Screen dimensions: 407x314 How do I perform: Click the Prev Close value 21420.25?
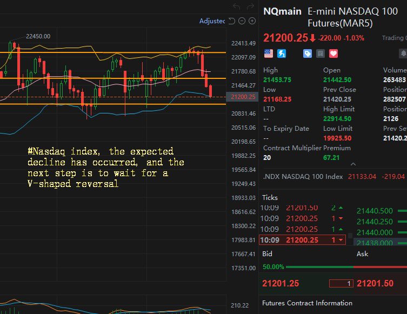337,99
